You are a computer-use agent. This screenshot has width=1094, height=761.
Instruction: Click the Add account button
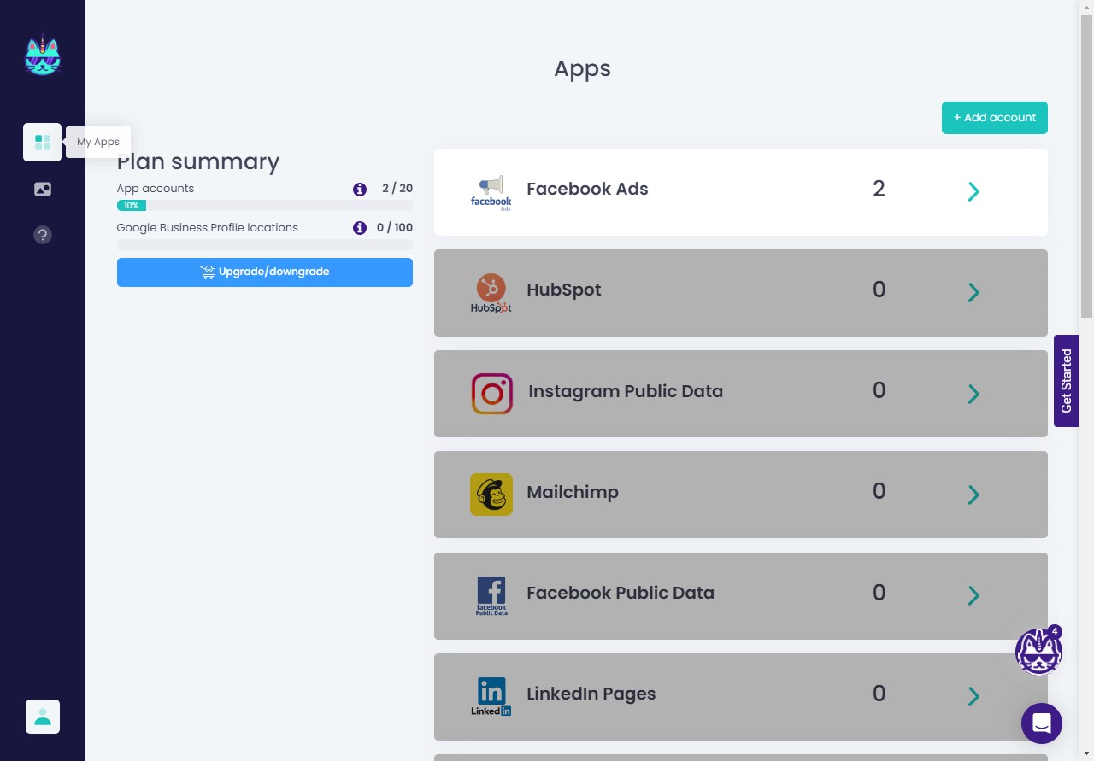pos(995,118)
